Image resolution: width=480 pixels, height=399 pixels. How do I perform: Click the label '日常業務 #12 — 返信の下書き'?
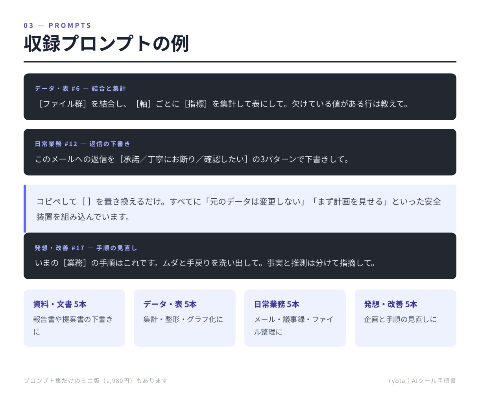83,144
